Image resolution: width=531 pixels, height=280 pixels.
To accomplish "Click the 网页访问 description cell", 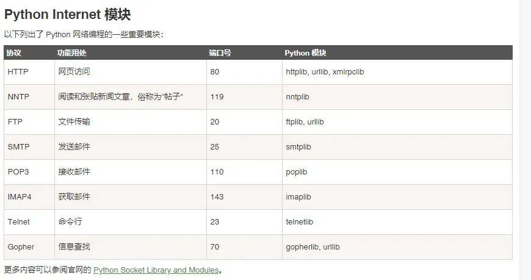I will click(x=74, y=72).
